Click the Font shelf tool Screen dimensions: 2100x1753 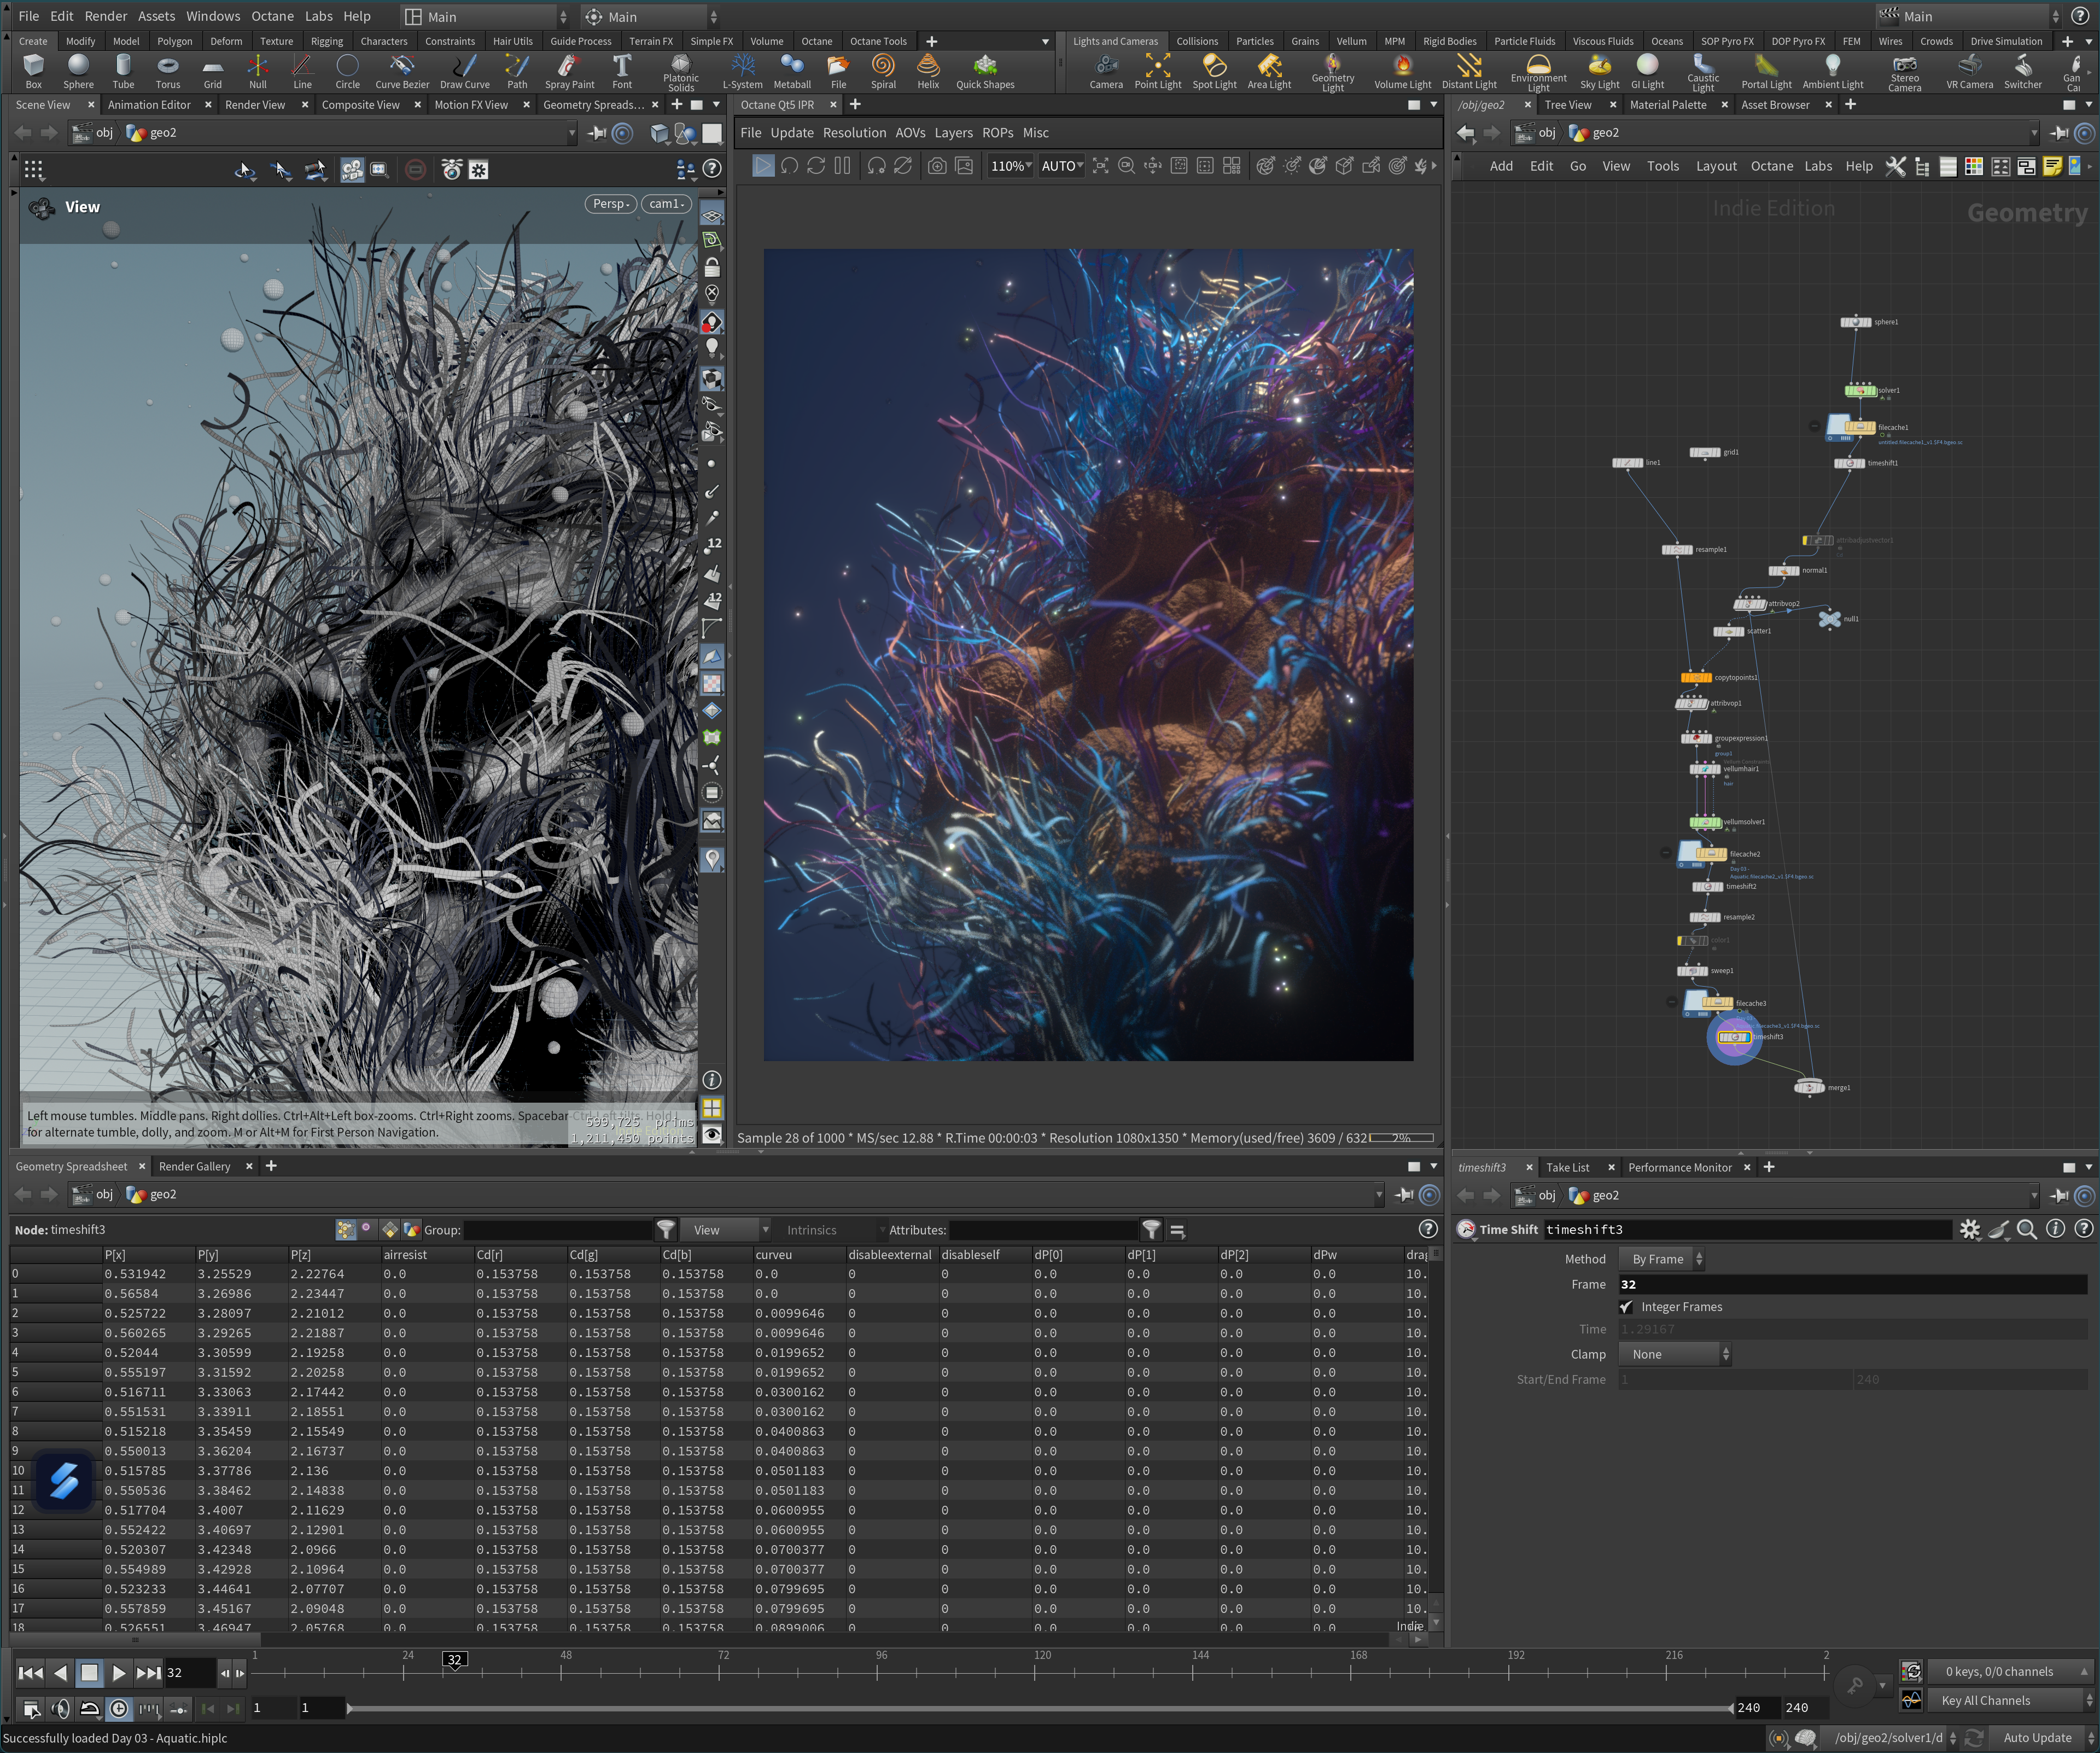[x=622, y=71]
